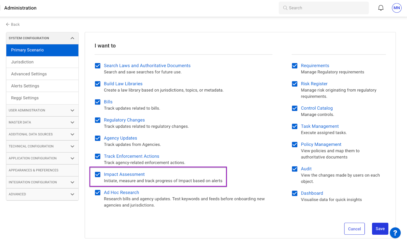Open the help question mark button
Screen dimensions: 407x242
(395, 233)
